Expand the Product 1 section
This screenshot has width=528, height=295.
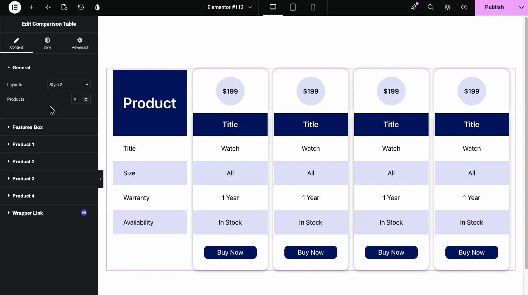pos(49,144)
